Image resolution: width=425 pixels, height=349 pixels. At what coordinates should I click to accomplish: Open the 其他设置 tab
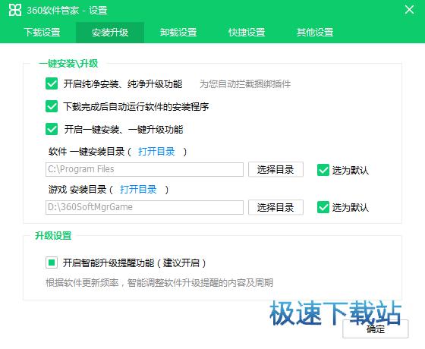[x=315, y=32]
